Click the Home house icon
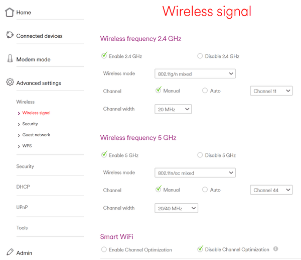This screenshot has height=260, width=301. (x=10, y=12)
